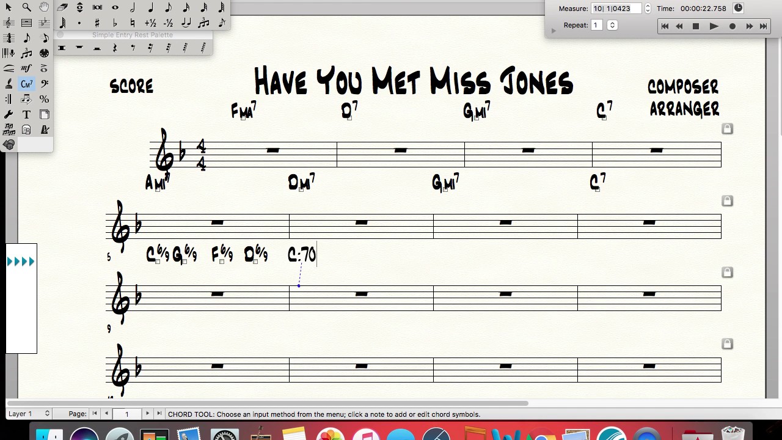The width and height of the screenshot is (782, 440).
Task: Select the Time Signature tool
Action: pos(9,38)
